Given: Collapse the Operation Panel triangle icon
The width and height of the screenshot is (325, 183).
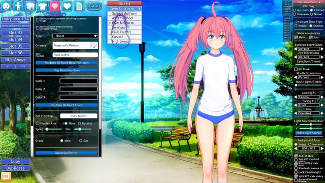Looking at the screenshot, I should click(320, 2).
